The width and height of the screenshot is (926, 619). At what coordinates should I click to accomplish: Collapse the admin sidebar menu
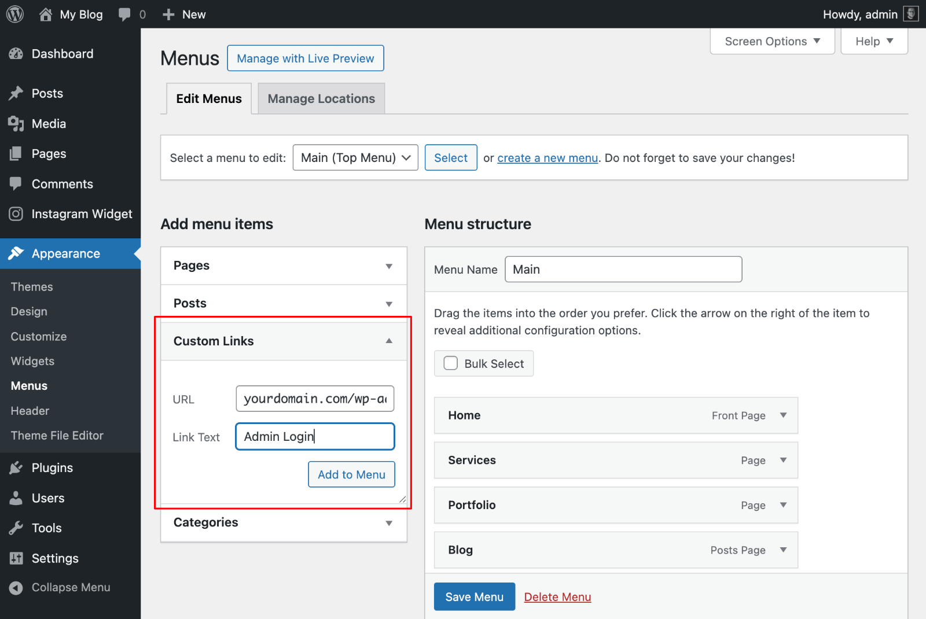pyautogui.click(x=71, y=587)
